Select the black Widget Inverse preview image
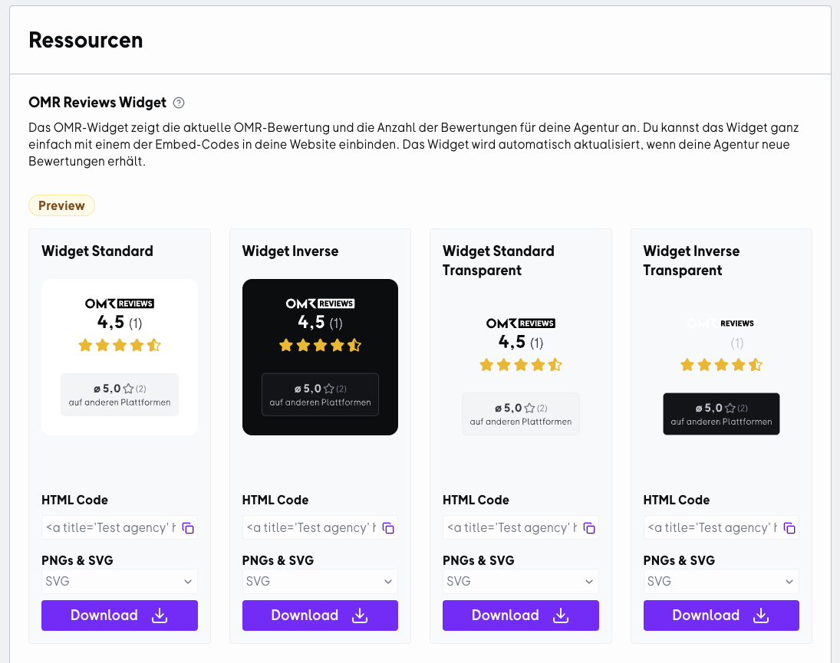This screenshot has width=840, height=663. (x=320, y=357)
